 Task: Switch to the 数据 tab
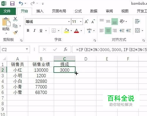tap(94, 11)
